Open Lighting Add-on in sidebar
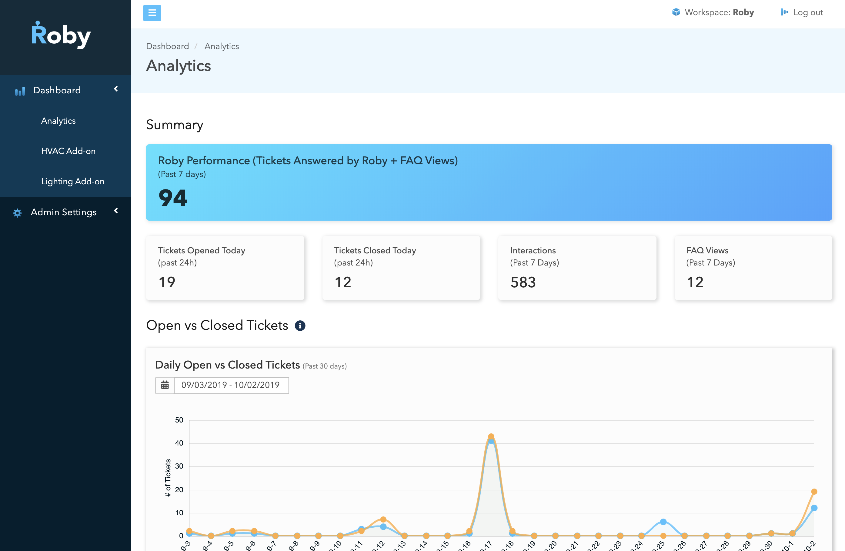Screen dimensions: 845x551 coord(73,182)
